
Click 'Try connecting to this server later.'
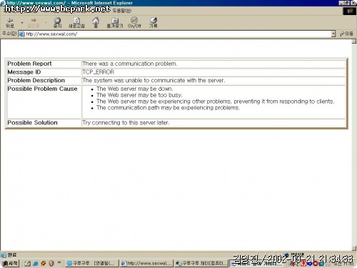coord(126,123)
